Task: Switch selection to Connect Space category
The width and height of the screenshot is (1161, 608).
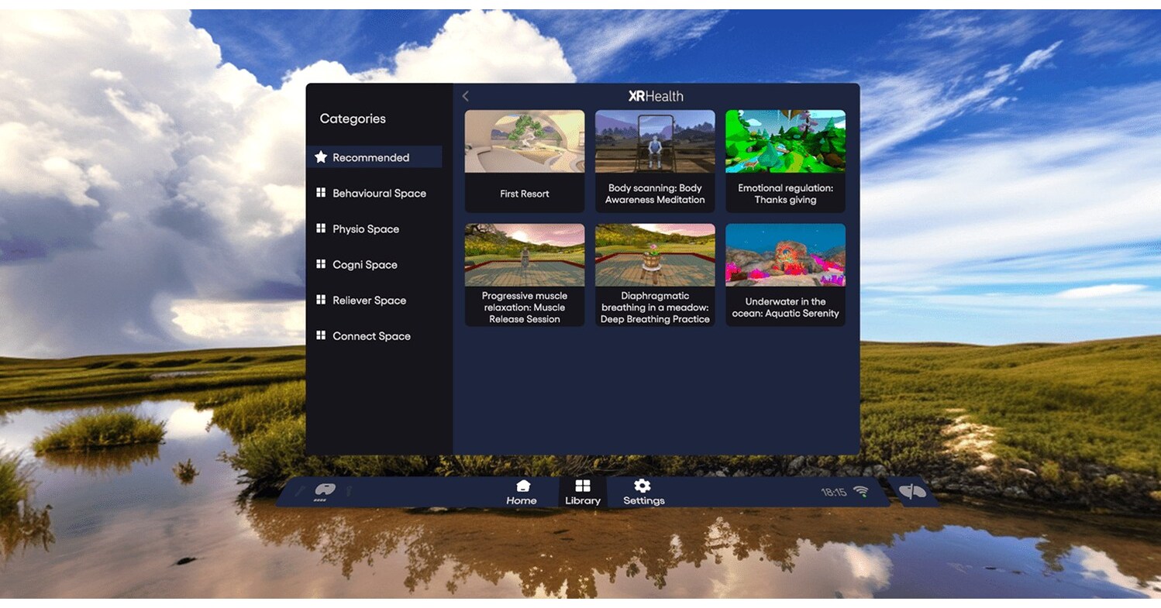Action: coord(371,335)
